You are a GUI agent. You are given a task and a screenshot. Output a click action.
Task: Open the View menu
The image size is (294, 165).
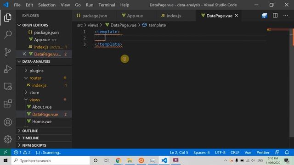click(65, 5)
